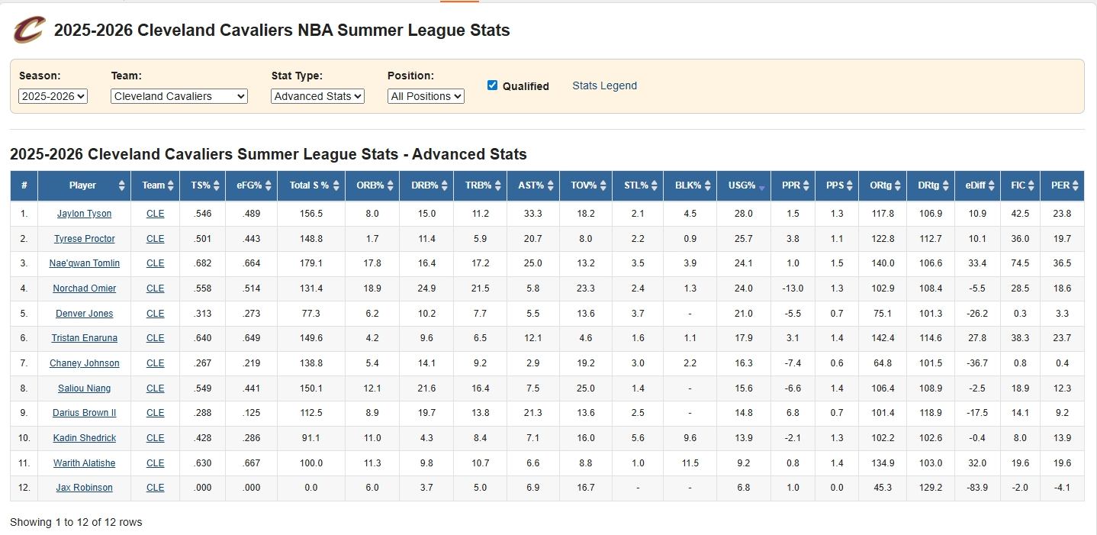The height and width of the screenshot is (535, 1097).
Task: Sort by the Player column sort icon
Action: click(x=122, y=185)
